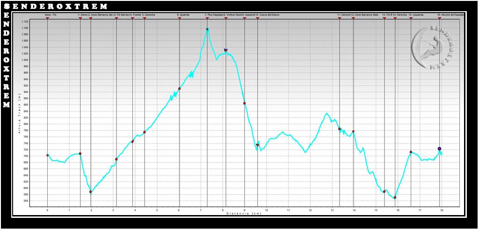Click the '560' altitude tick label
This screenshot has width=479, height=230.
pyautogui.click(x=26, y=201)
